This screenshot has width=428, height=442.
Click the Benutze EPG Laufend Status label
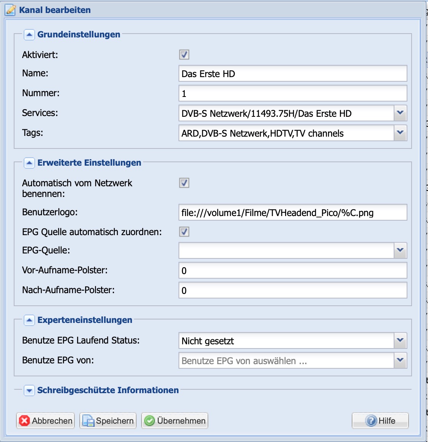[81, 340]
